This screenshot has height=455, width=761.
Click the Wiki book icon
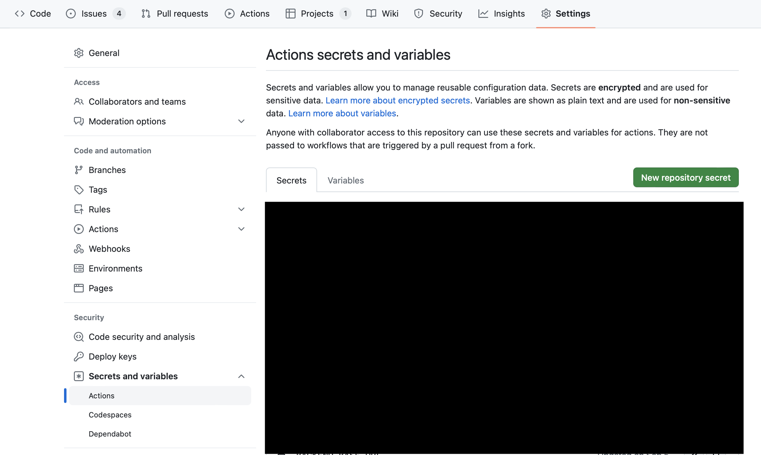pyautogui.click(x=371, y=14)
